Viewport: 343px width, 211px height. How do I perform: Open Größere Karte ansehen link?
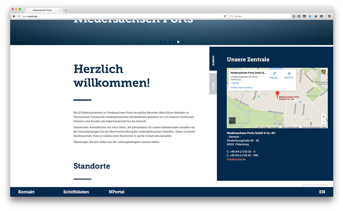click(x=241, y=87)
